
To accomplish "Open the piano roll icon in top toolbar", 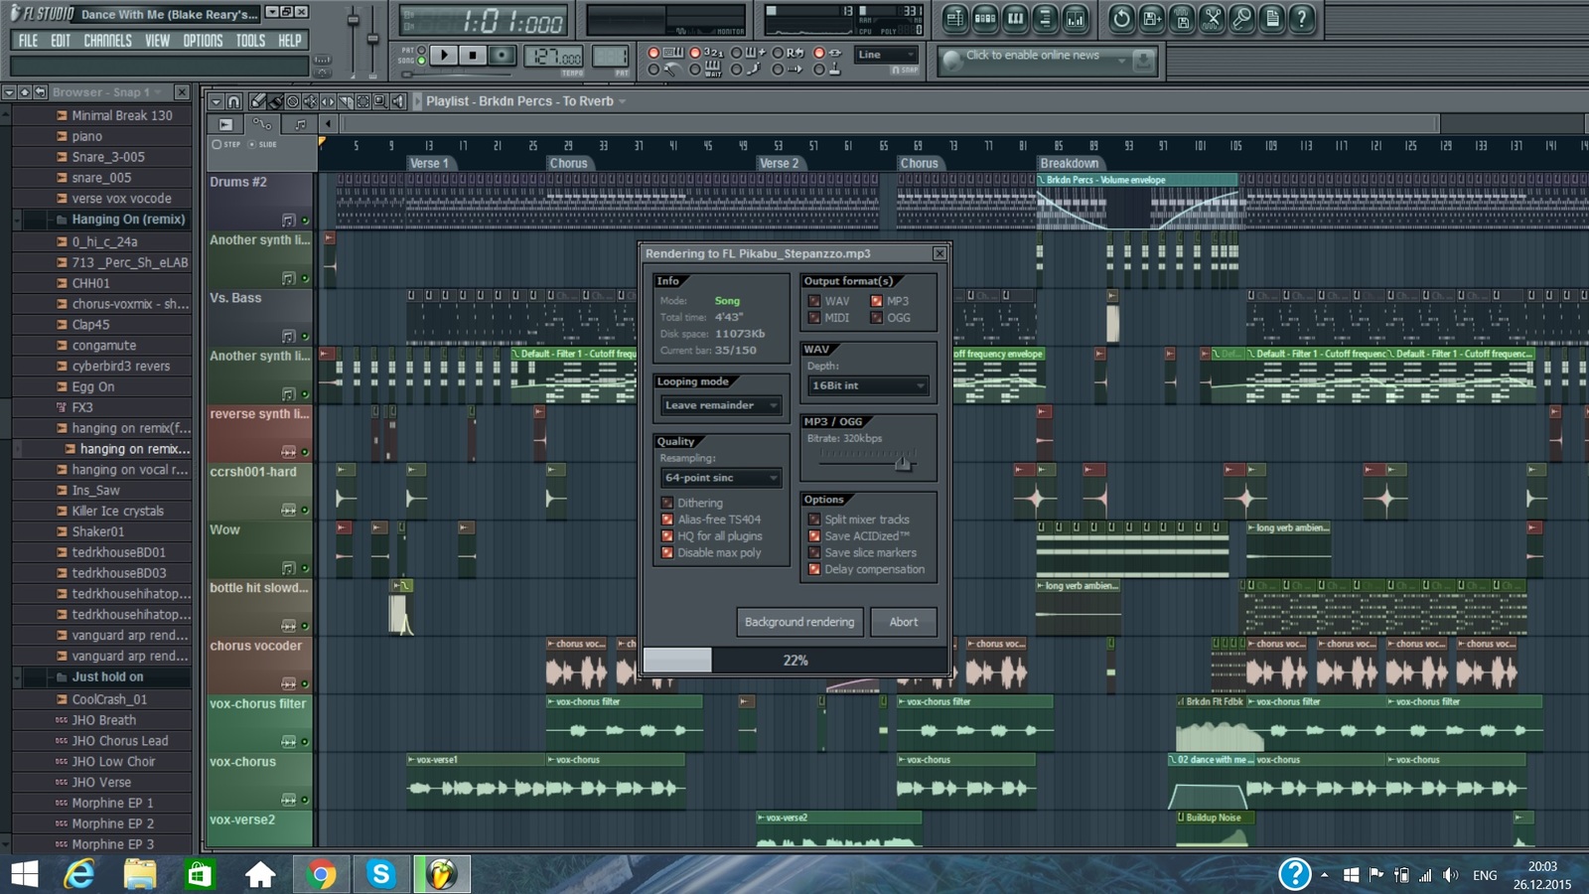I will pos(1015,19).
